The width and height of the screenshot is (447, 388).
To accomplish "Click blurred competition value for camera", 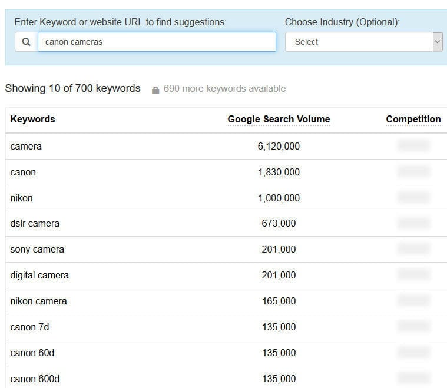I will (413, 145).
